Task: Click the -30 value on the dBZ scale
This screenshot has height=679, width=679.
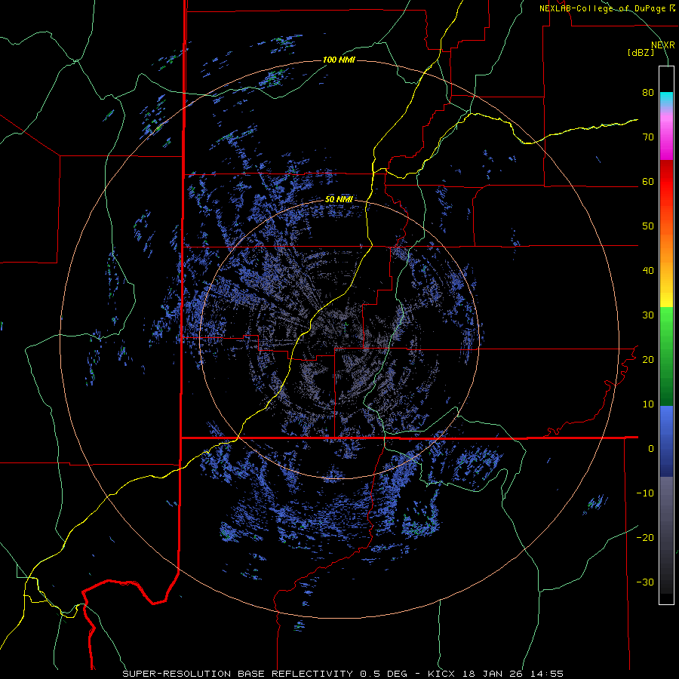Action: [645, 582]
